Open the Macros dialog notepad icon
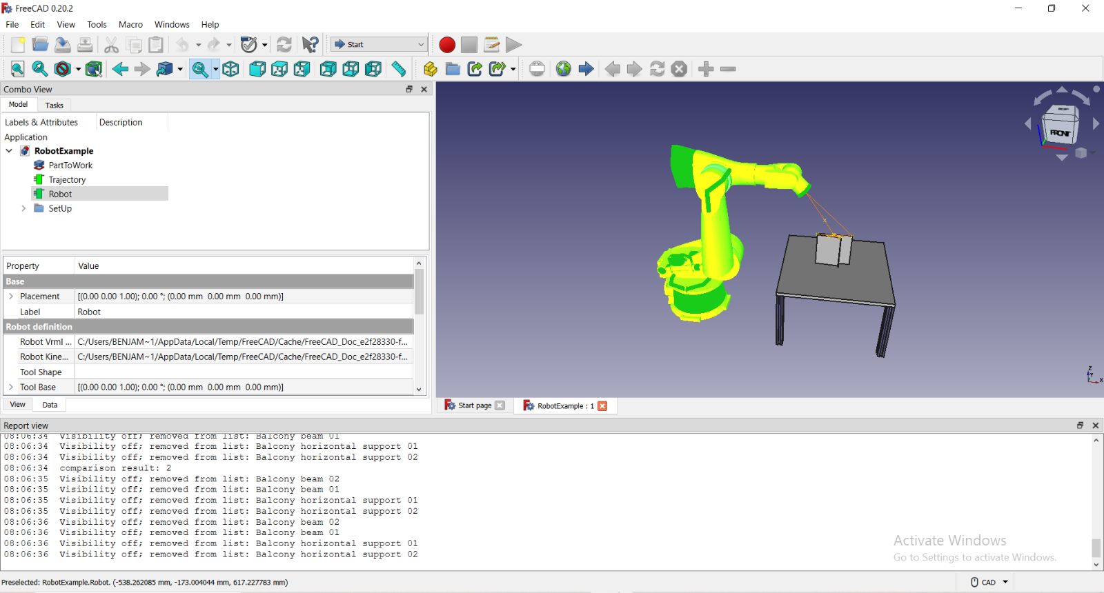 492,45
